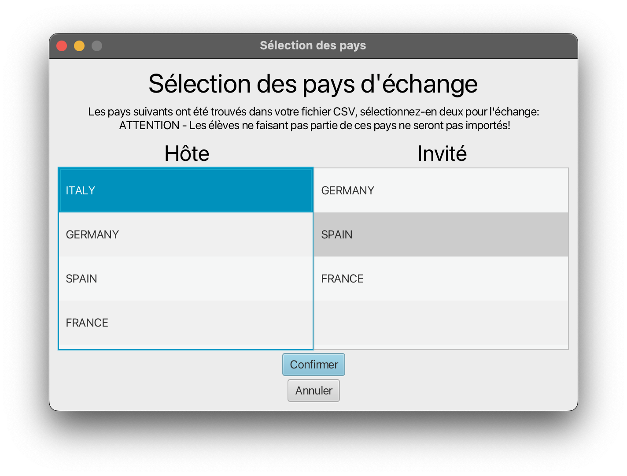Click inside the Hôte list border
627x476 pixels.
tap(185, 256)
